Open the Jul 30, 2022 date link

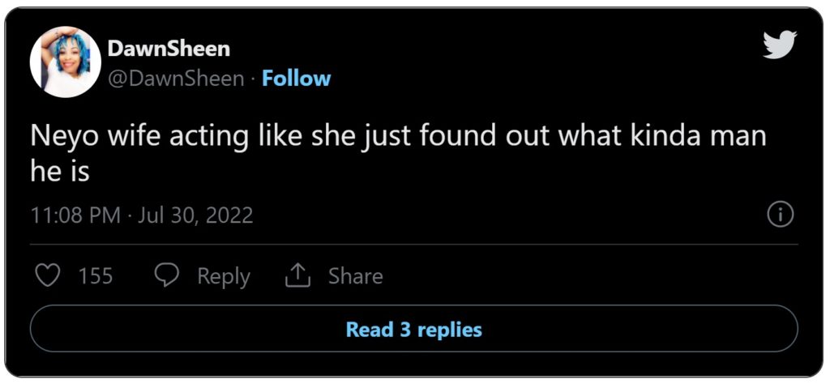(195, 215)
